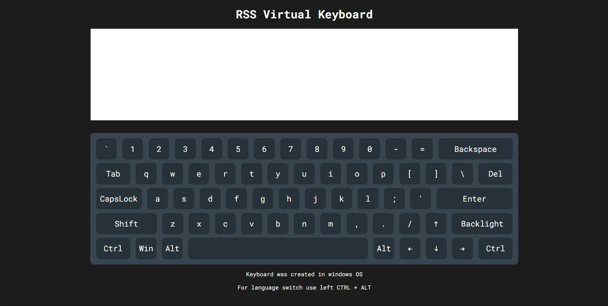Screen dimensions: 608x306
Task: Click the number 0 key
Action: coord(370,149)
